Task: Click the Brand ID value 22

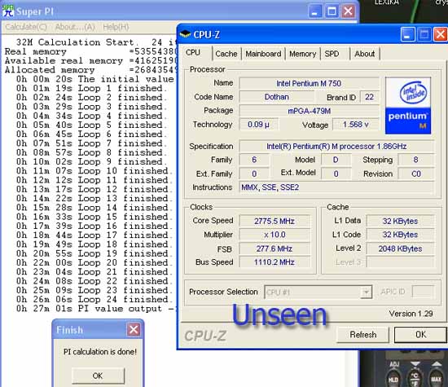Action: click(370, 97)
